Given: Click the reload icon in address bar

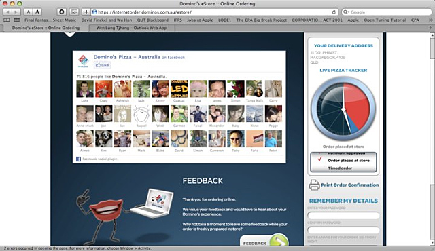Looking at the screenshot, I should pos(334,12).
